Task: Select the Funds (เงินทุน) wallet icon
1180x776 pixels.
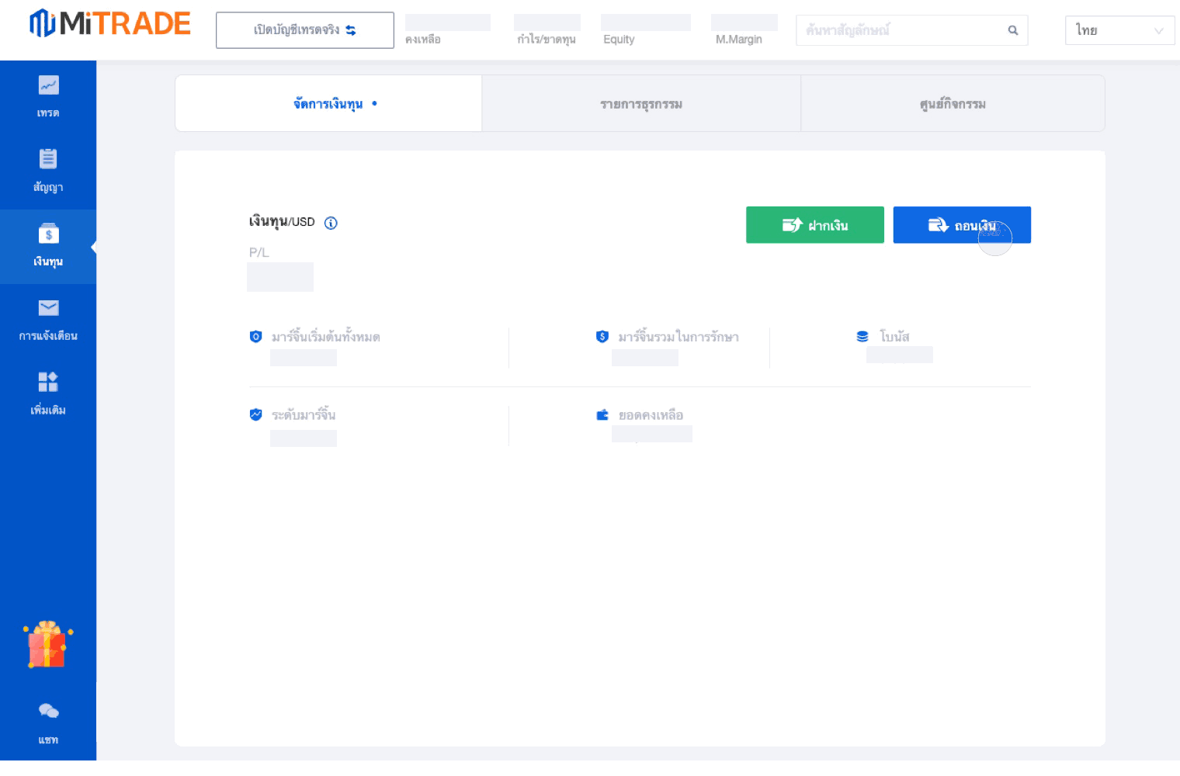Action: pos(48,234)
